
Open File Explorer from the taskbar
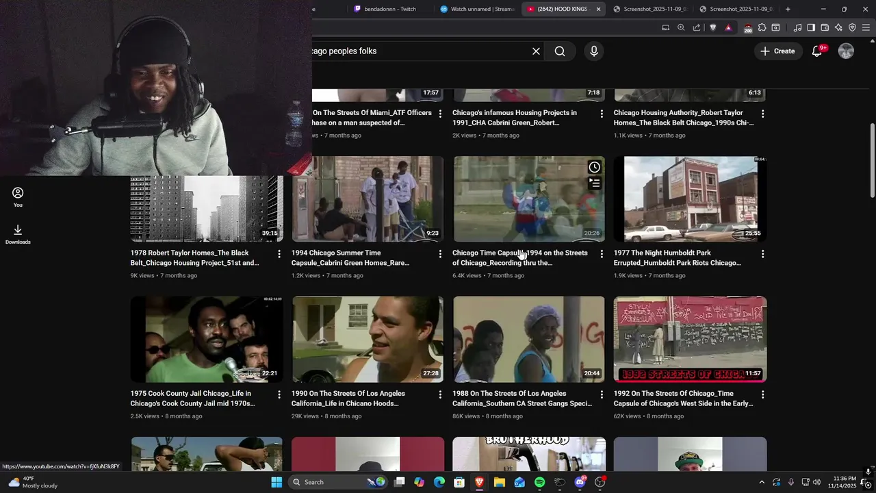click(500, 482)
